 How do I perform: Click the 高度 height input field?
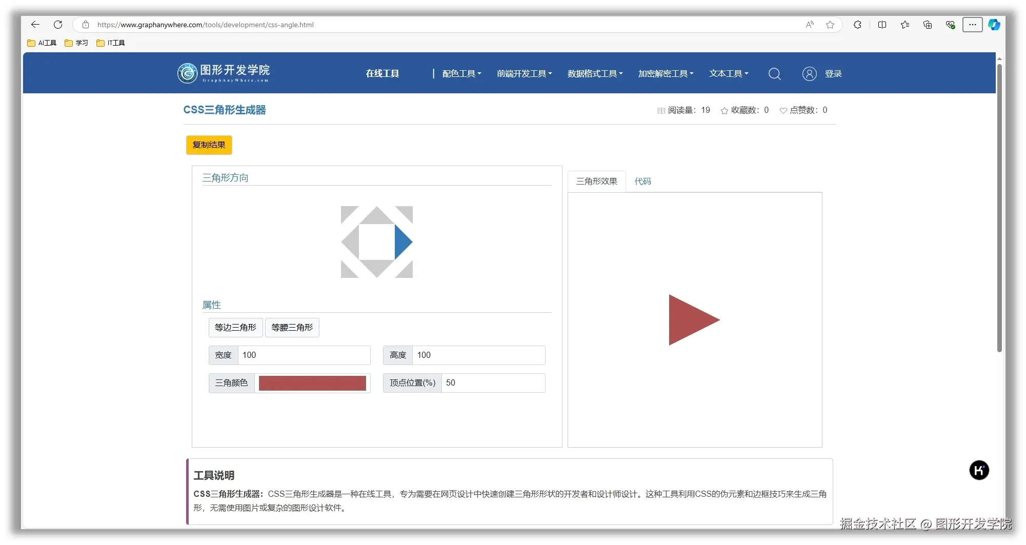[x=478, y=355]
